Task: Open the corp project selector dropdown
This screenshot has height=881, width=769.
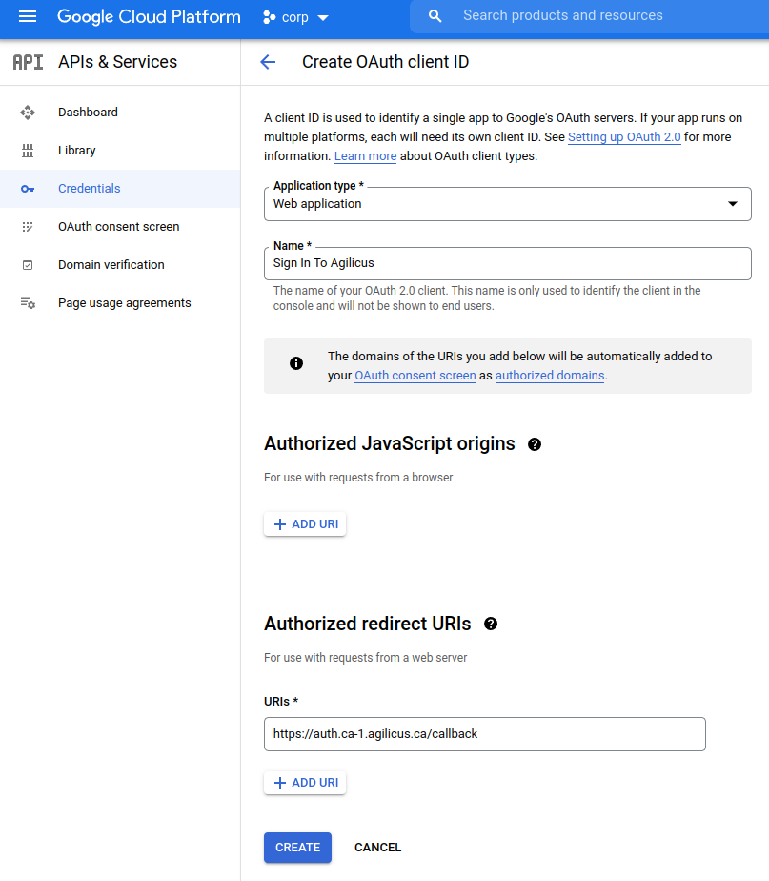Action: (295, 17)
